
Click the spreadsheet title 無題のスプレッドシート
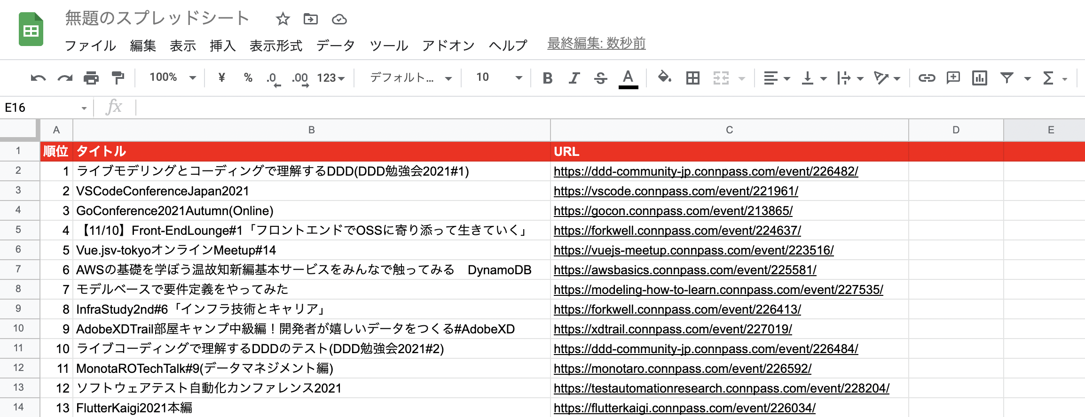pos(157,18)
